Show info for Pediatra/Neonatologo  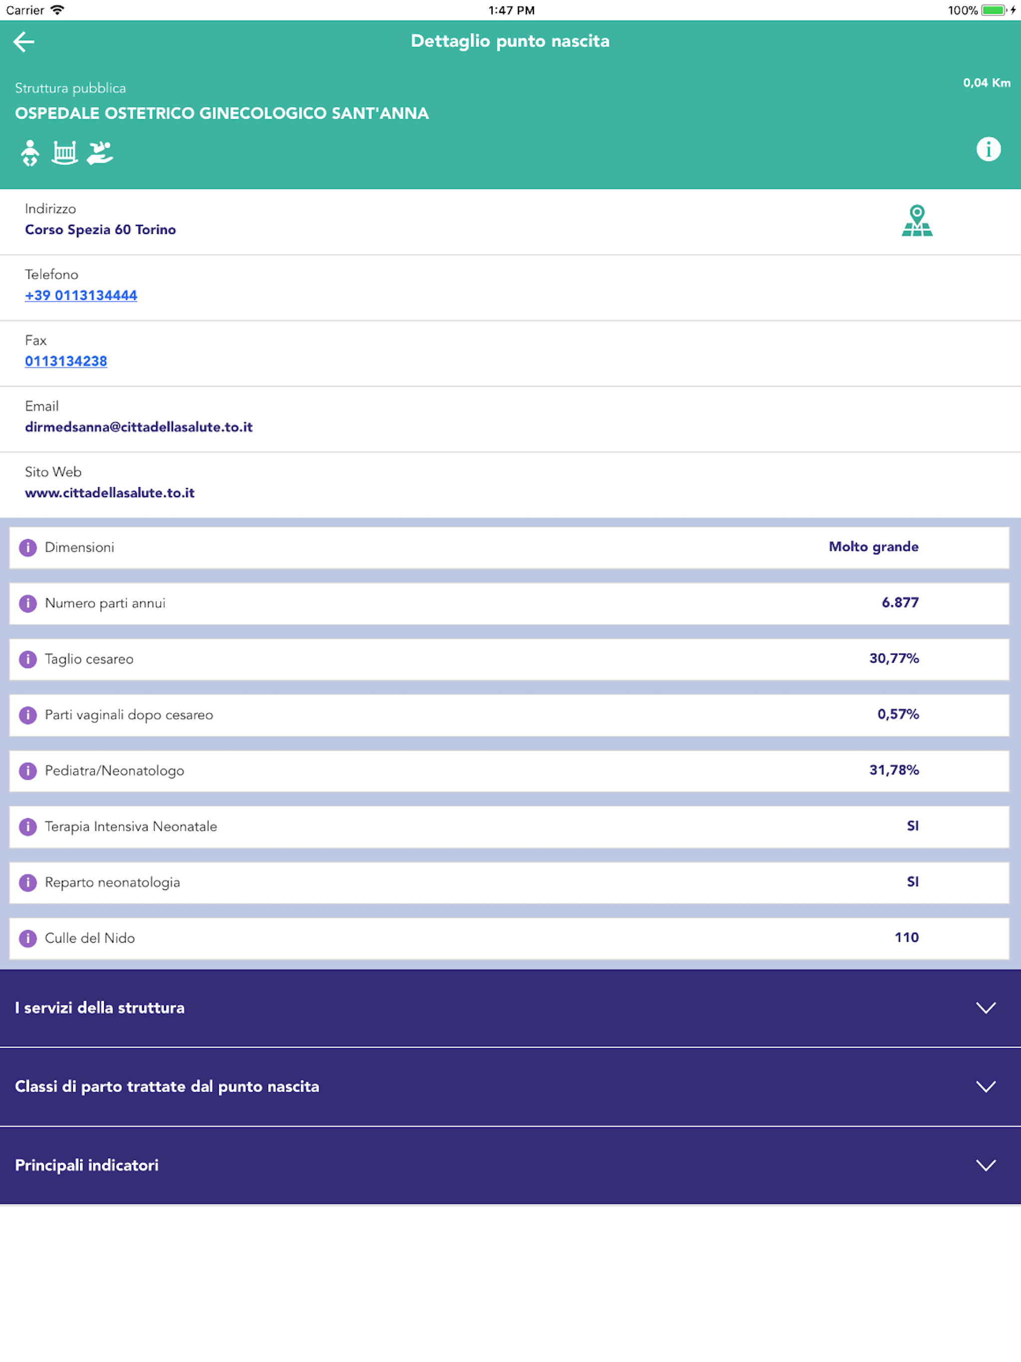tap(28, 771)
